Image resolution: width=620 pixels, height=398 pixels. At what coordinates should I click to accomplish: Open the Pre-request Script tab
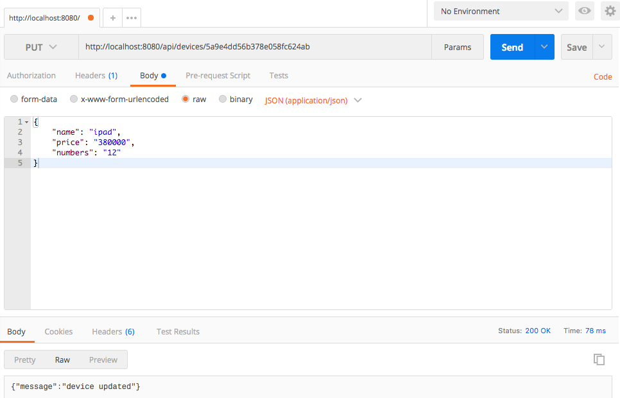coord(218,76)
